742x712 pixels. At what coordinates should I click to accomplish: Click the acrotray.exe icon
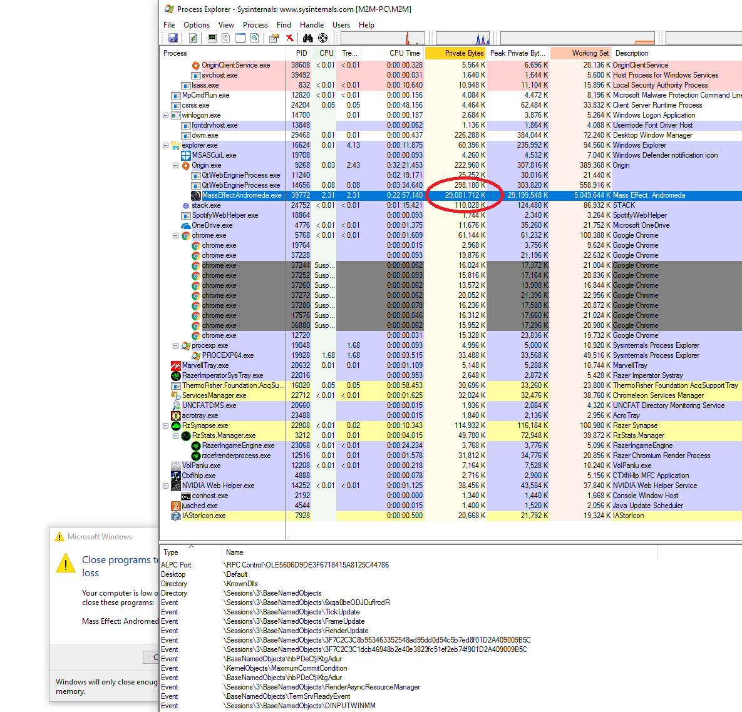tap(176, 415)
